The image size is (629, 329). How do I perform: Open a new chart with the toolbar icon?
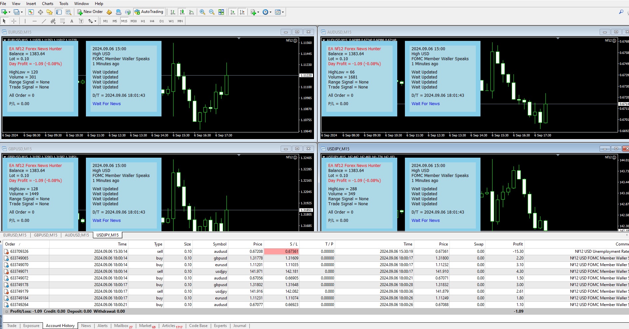[x=4, y=12]
